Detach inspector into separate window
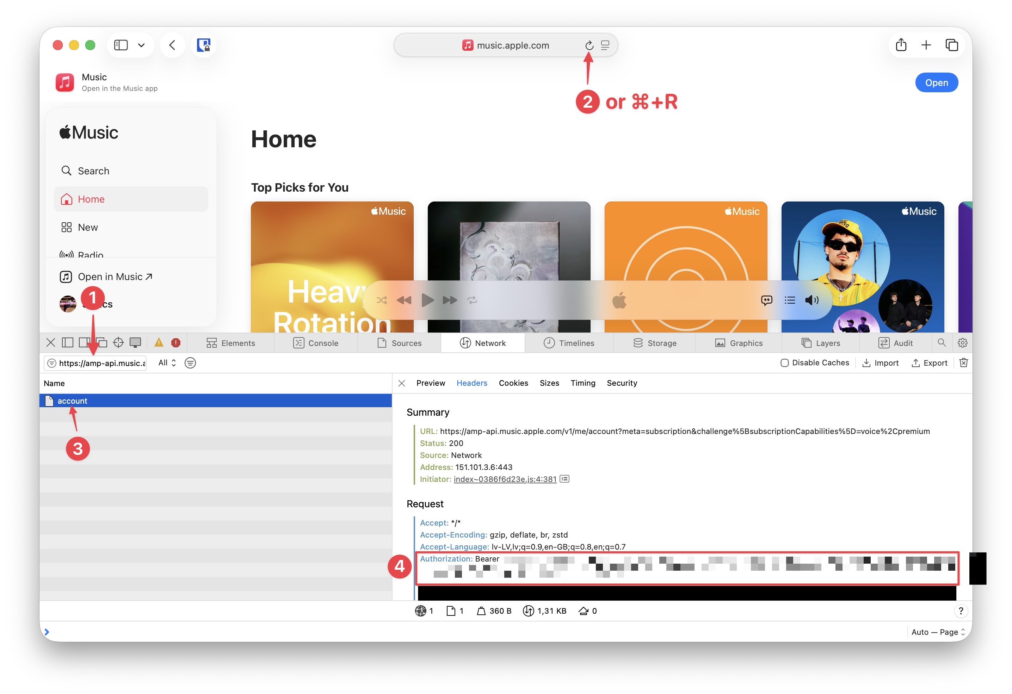Viewport: 1012px width, 694px height. click(x=101, y=343)
